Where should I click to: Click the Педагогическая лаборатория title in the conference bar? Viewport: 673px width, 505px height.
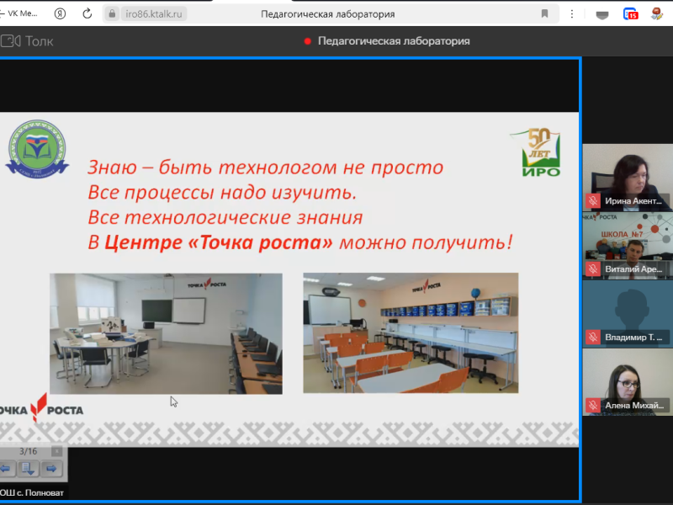tap(395, 40)
